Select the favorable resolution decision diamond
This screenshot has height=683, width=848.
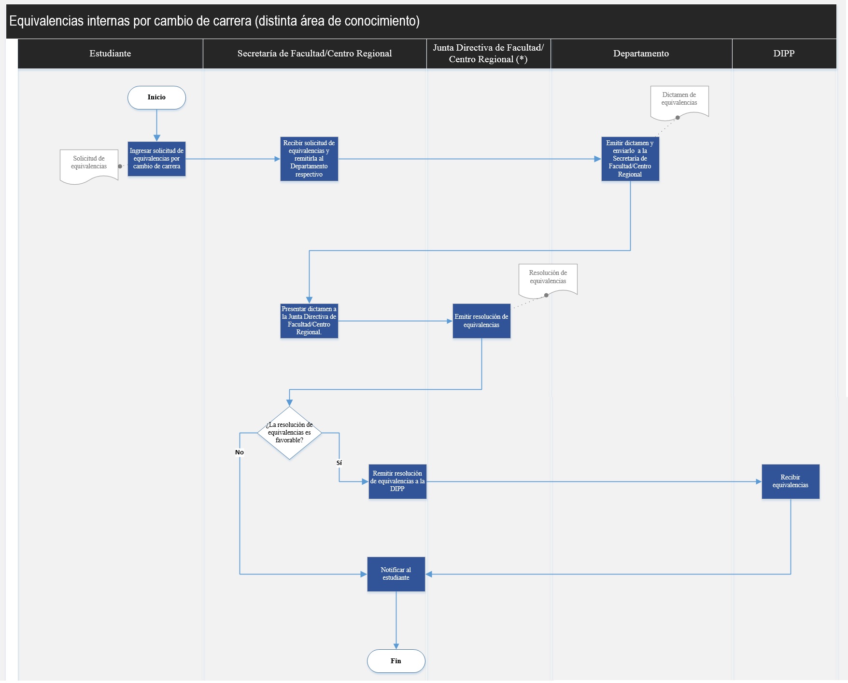[289, 433]
